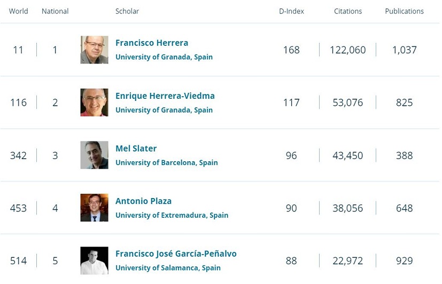Open the Enrique Herrera-Viedma scholar link

(165, 96)
